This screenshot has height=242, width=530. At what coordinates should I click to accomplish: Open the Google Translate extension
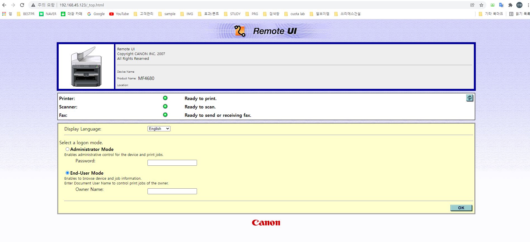pyautogui.click(x=502, y=5)
